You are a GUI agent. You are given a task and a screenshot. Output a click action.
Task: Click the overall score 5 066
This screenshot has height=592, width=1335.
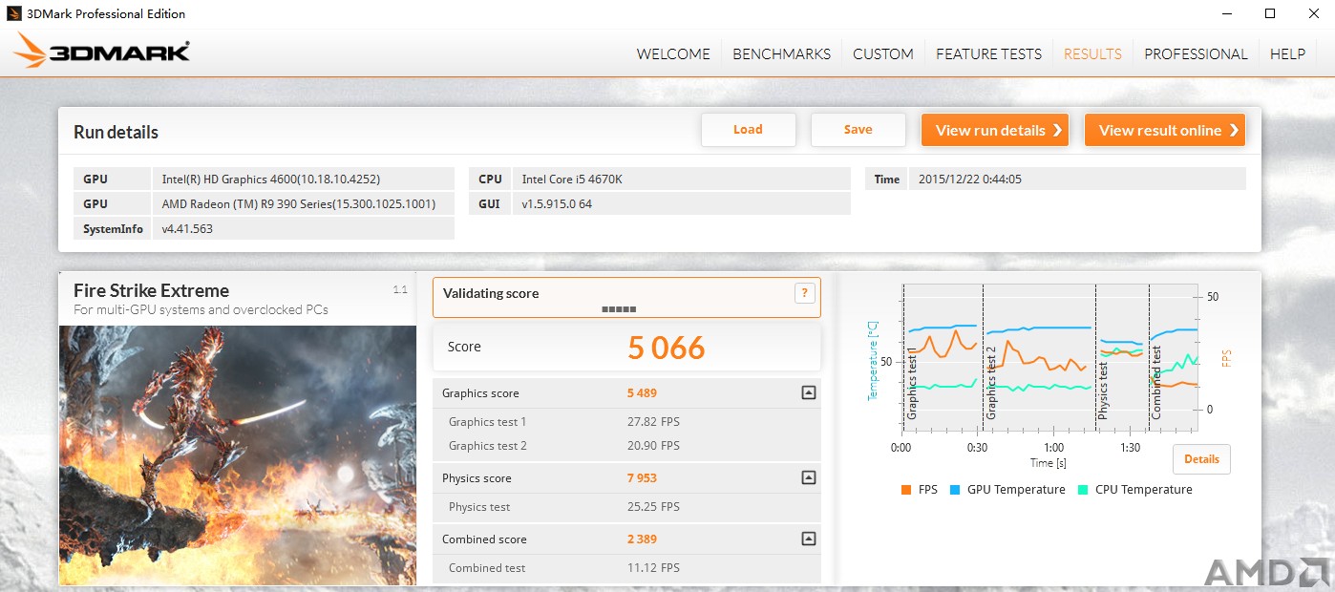(x=667, y=348)
